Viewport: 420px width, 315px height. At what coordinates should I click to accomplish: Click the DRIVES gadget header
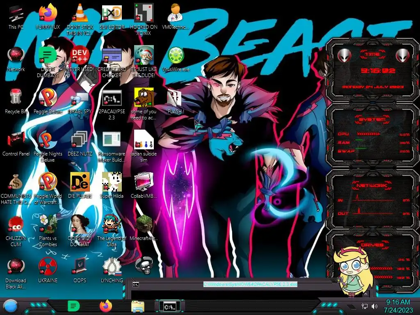[x=372, y=245]
